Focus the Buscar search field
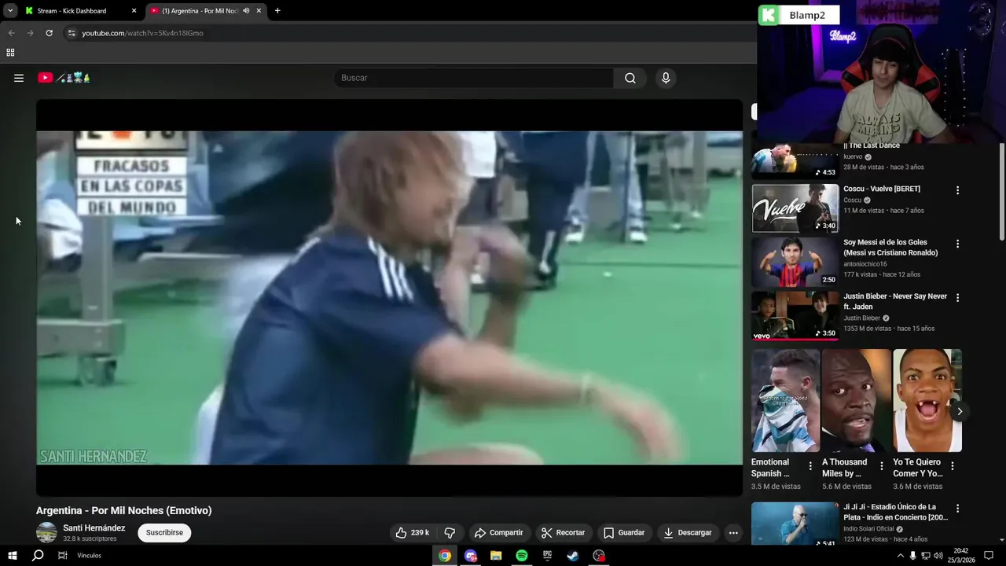1006x566 pixels. (474, 78)
